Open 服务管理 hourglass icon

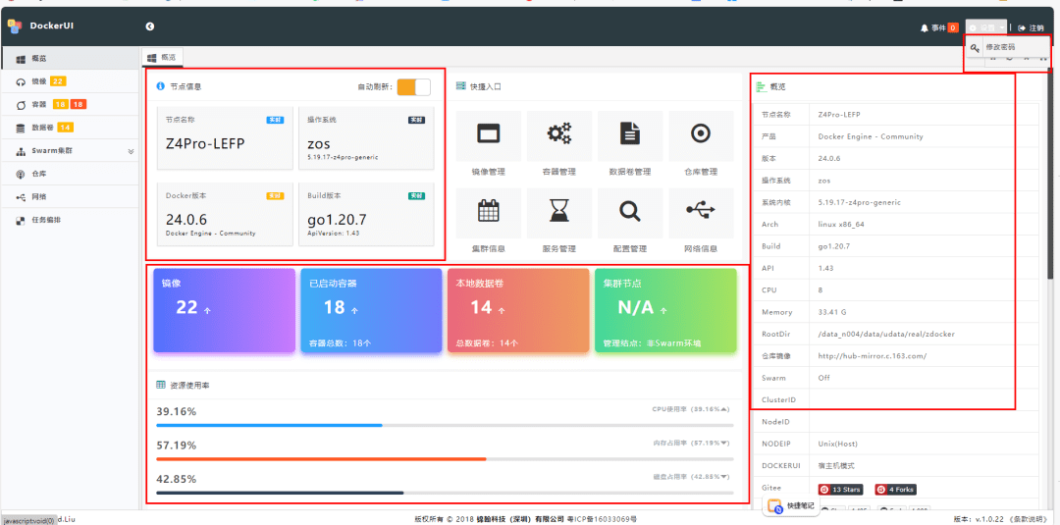(x=559, y=211)
